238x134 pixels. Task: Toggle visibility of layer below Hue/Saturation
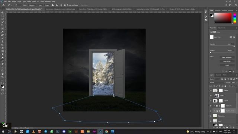[211, 116]
